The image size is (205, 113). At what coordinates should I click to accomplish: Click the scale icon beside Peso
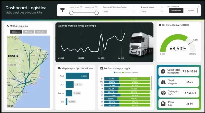coord(163,103)
